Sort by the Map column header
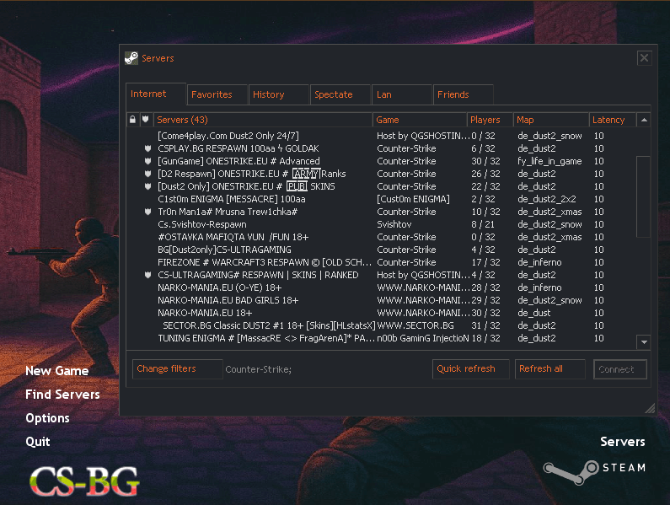This screenshot has height=505, width=670. pos(551,120)
